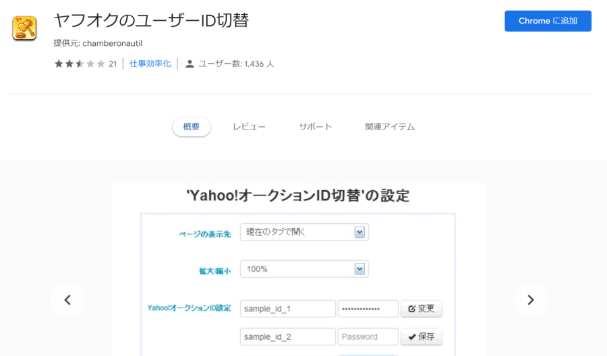Open the 仕事効率化 category link
This screenshot has width=607, height=356.
point(150,63)
